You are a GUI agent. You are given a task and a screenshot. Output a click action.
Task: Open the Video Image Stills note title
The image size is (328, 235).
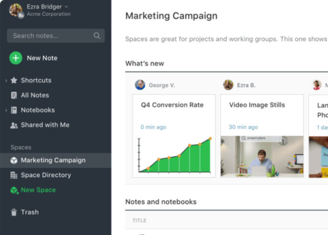(257, 105)
